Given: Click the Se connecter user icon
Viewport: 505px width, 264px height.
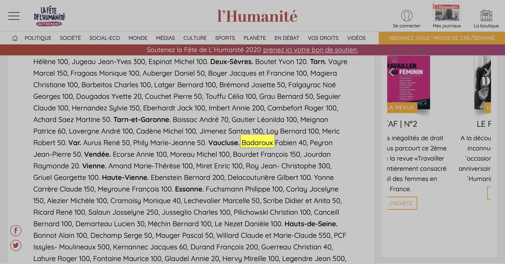Looking at the screenshot, I should click(407, 16).
